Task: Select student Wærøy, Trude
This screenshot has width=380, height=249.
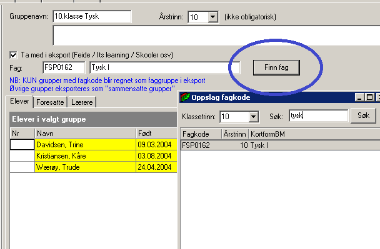Action: click(85, 167)
